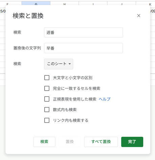The width and height of the screenshot is (155, 160).
Task: Check リンク内も検索する option
Action: click(x=47, y=120)
